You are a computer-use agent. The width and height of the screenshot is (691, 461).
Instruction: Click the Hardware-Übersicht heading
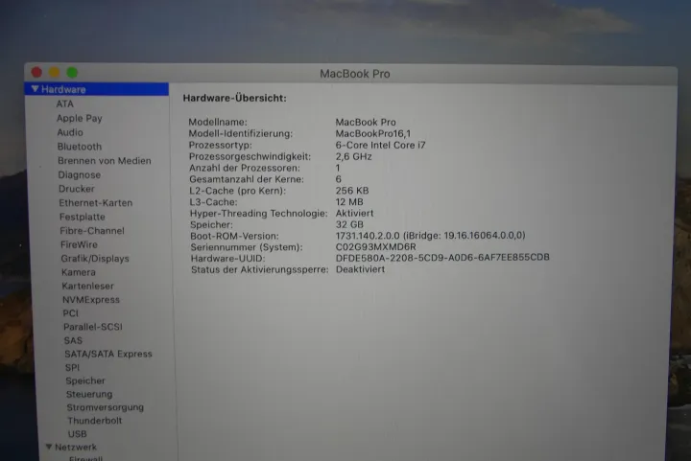(235, 98)
